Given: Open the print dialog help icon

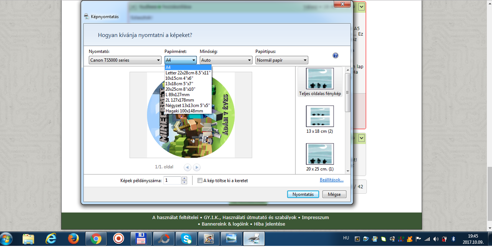Looking at the screenshot, I should 335,56.
